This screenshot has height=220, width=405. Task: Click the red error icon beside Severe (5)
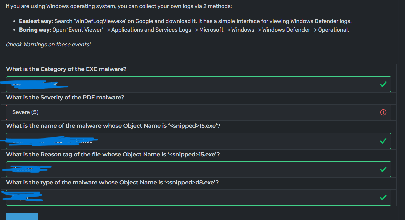point(383,112)
